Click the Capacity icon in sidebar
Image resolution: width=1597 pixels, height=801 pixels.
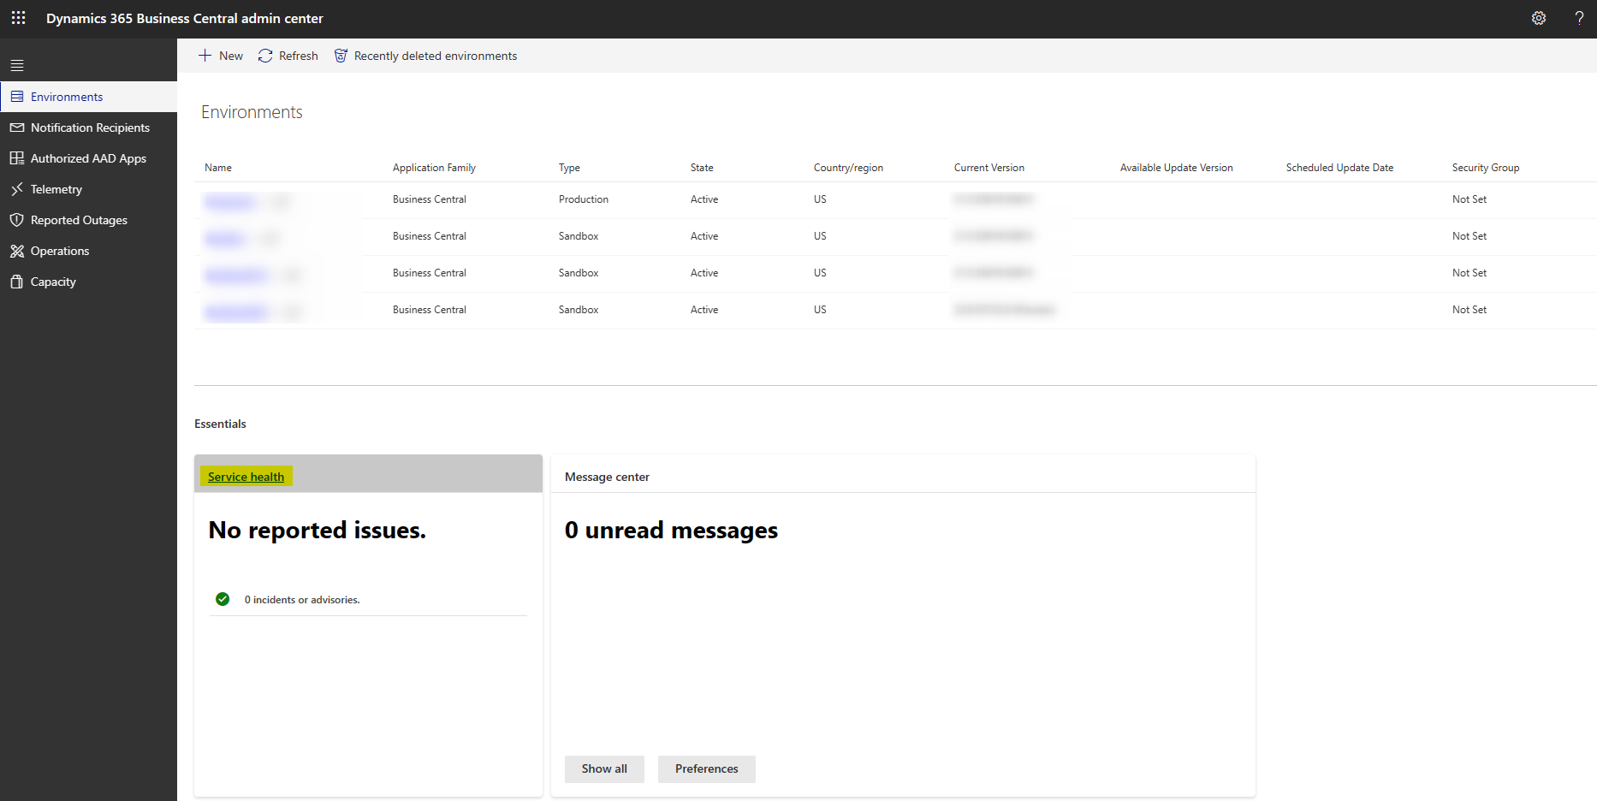tap(17, 282)
